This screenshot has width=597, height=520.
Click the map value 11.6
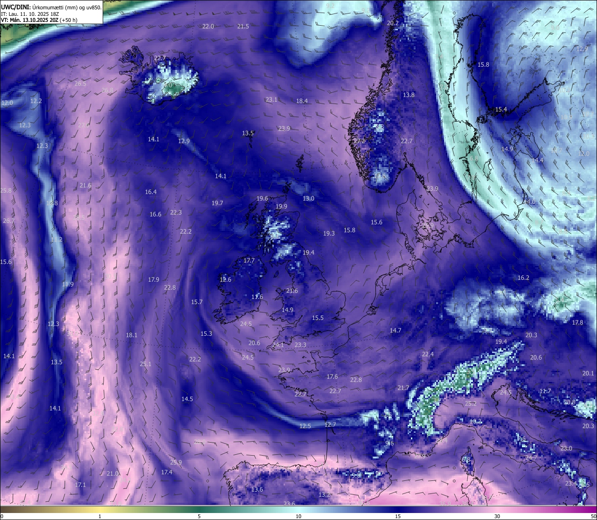click(257, 297)
